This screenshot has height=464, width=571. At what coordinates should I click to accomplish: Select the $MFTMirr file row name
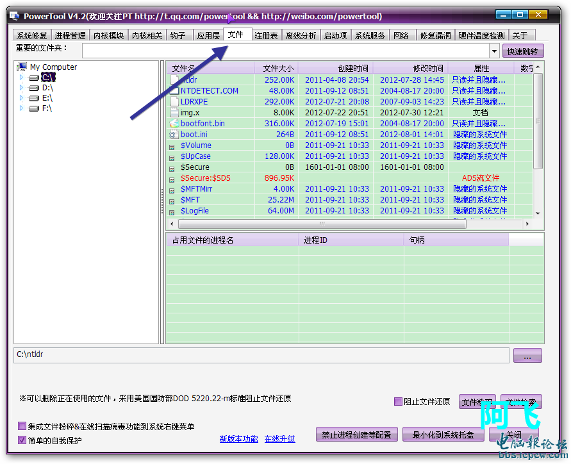[196, 189]
